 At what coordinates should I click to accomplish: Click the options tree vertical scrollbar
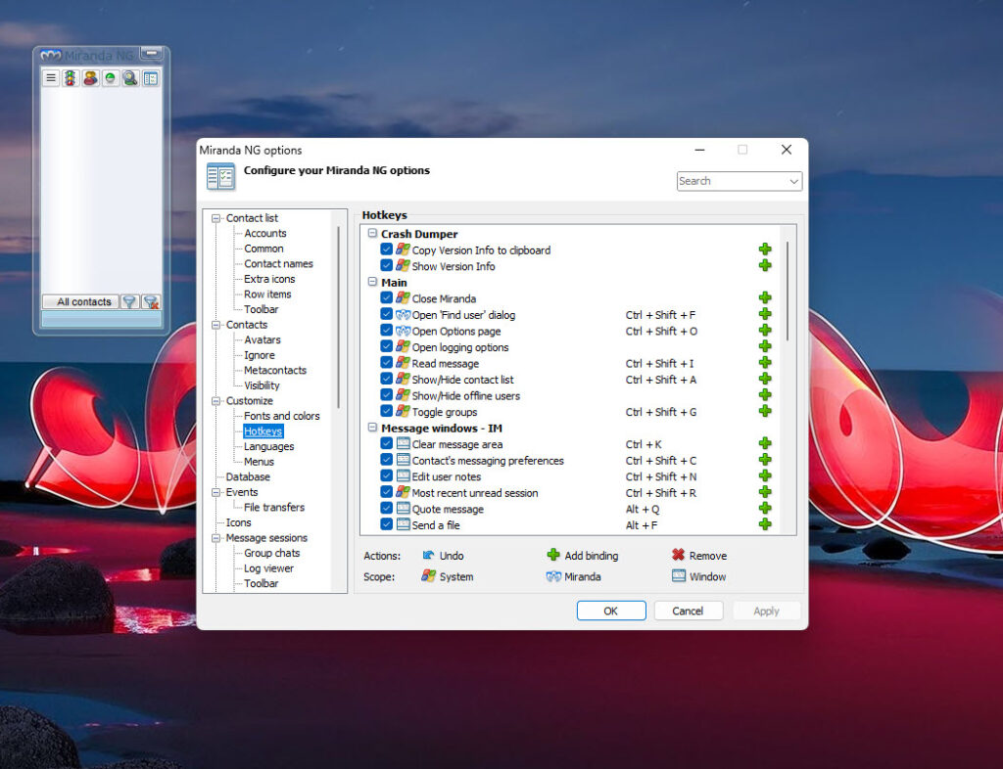pyautogui.click(x=338, y=317)
